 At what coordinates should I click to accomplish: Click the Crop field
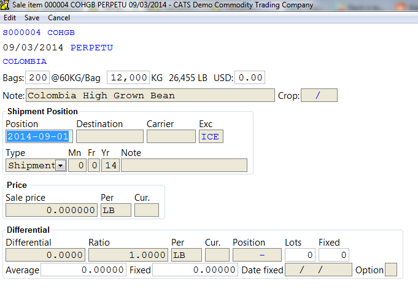coord(319,95)
